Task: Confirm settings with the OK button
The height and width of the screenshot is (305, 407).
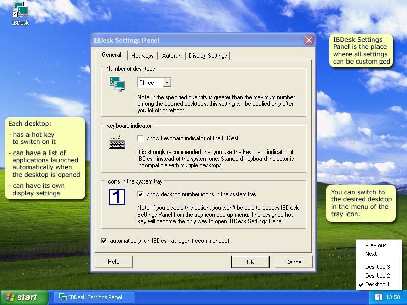Action: tap(250, 262)
